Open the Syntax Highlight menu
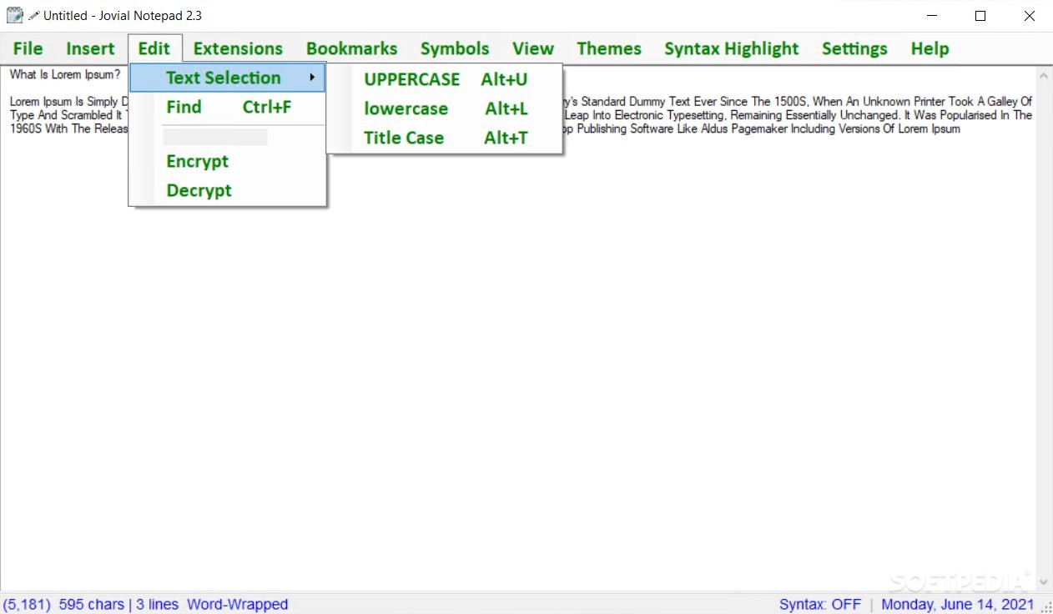This screenshot has height=614, width=1053. coord(732,48)
